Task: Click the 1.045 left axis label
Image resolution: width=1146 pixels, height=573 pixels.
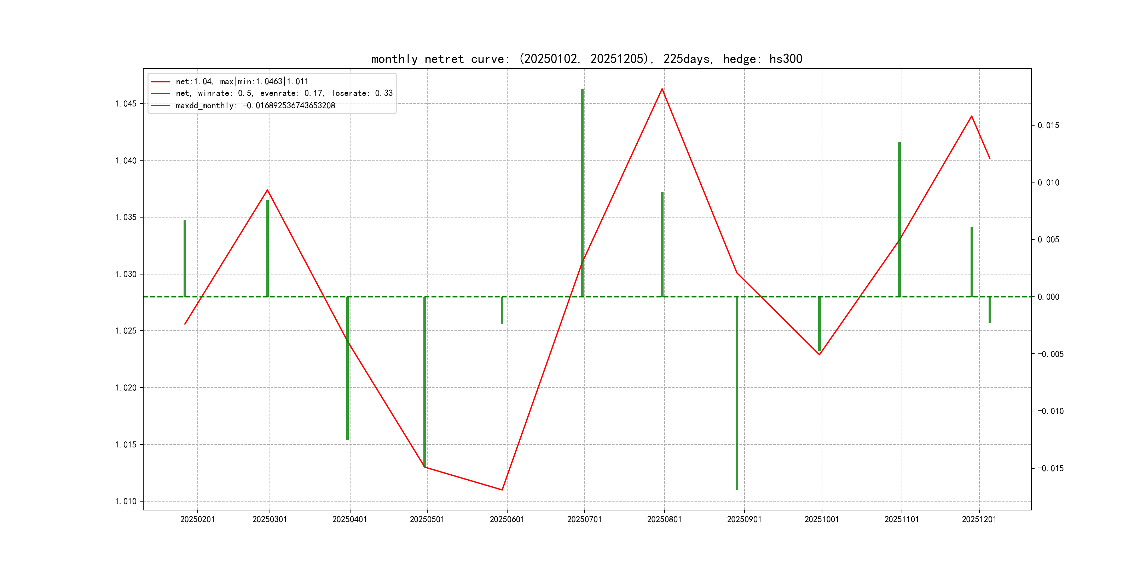Action: pyautogui.click(x=126, y=104)
